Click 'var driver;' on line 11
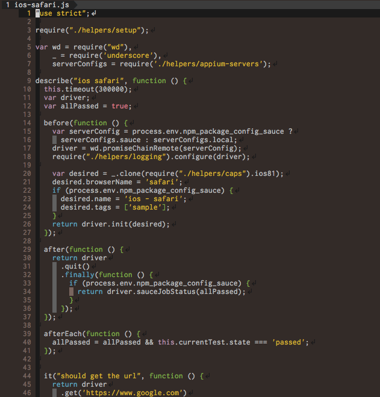380x397 pixels. [67, 98]
